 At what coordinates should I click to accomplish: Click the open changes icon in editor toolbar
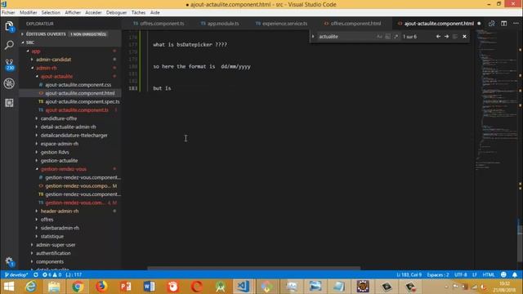tap(491, 24)
